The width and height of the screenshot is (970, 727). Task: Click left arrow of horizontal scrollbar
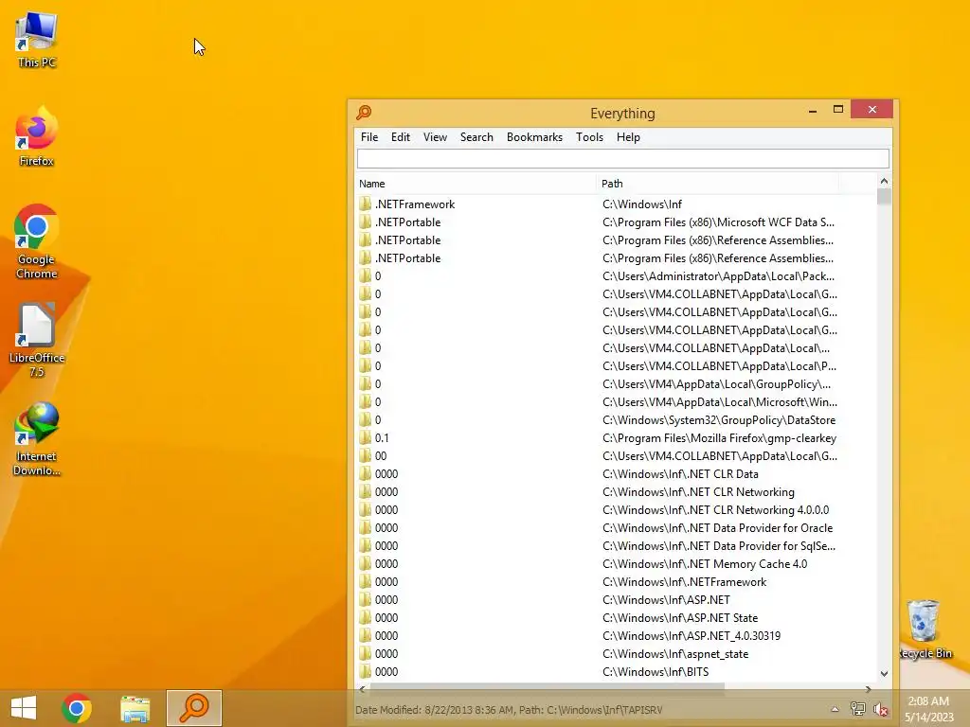[x=363, y=689]
